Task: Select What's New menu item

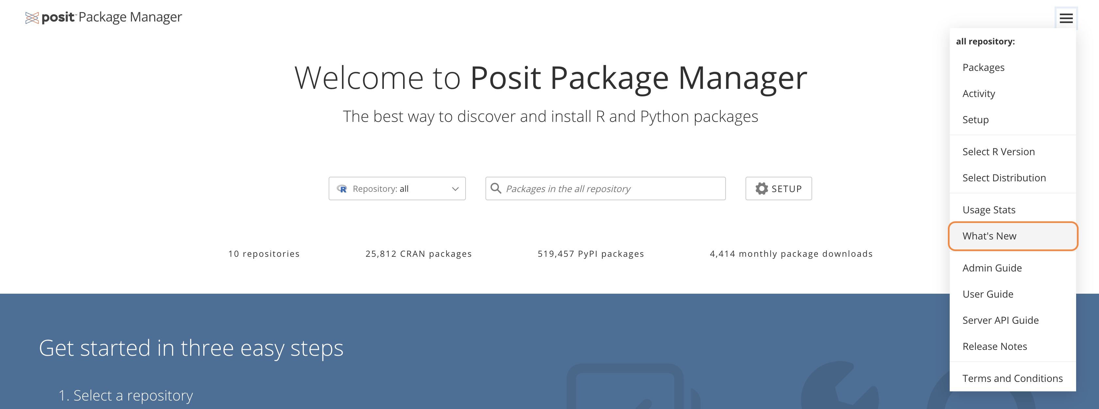Action: pos(989,236)
